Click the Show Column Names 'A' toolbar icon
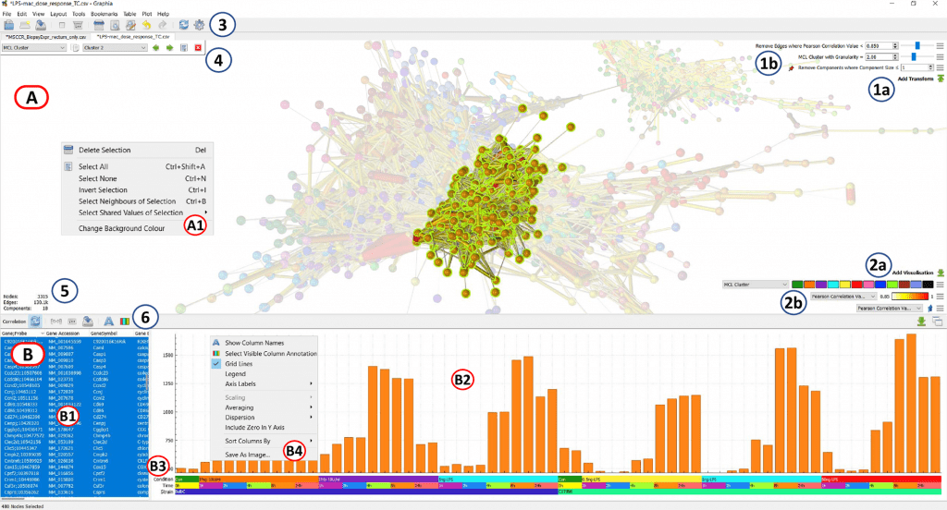The image size is (947, 510). point(108,321)
